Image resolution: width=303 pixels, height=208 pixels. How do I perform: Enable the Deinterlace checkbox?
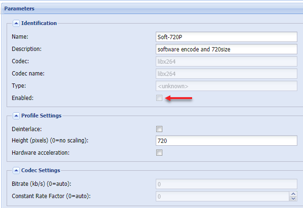point(160,129)
